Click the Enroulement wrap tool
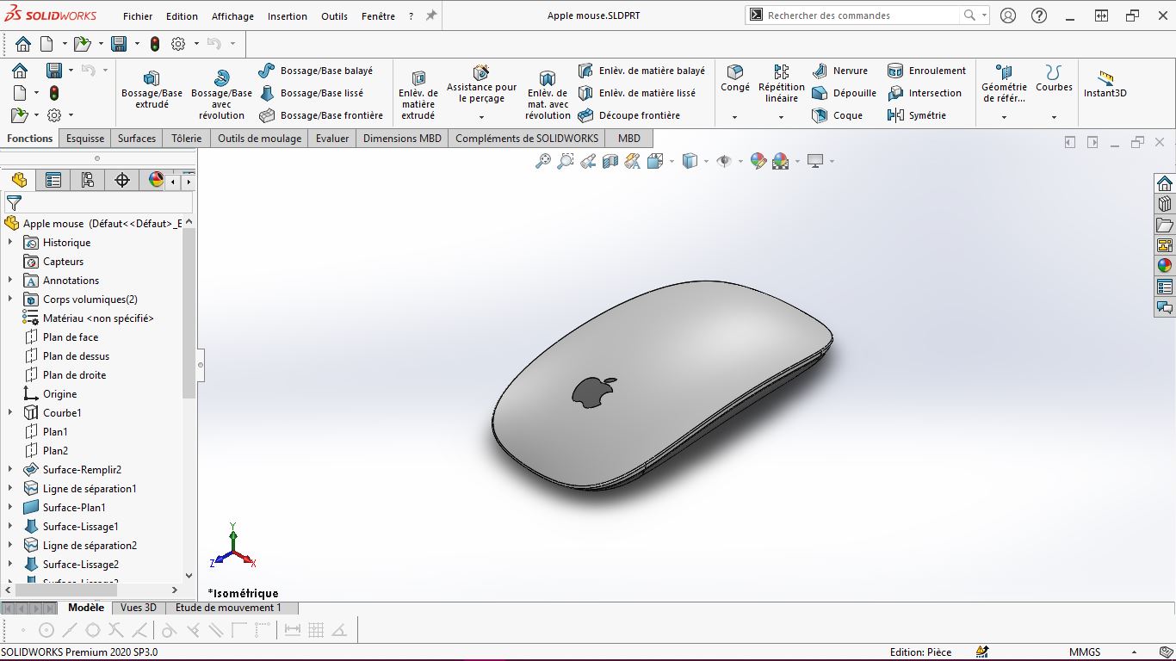 [x=926, y=71]
